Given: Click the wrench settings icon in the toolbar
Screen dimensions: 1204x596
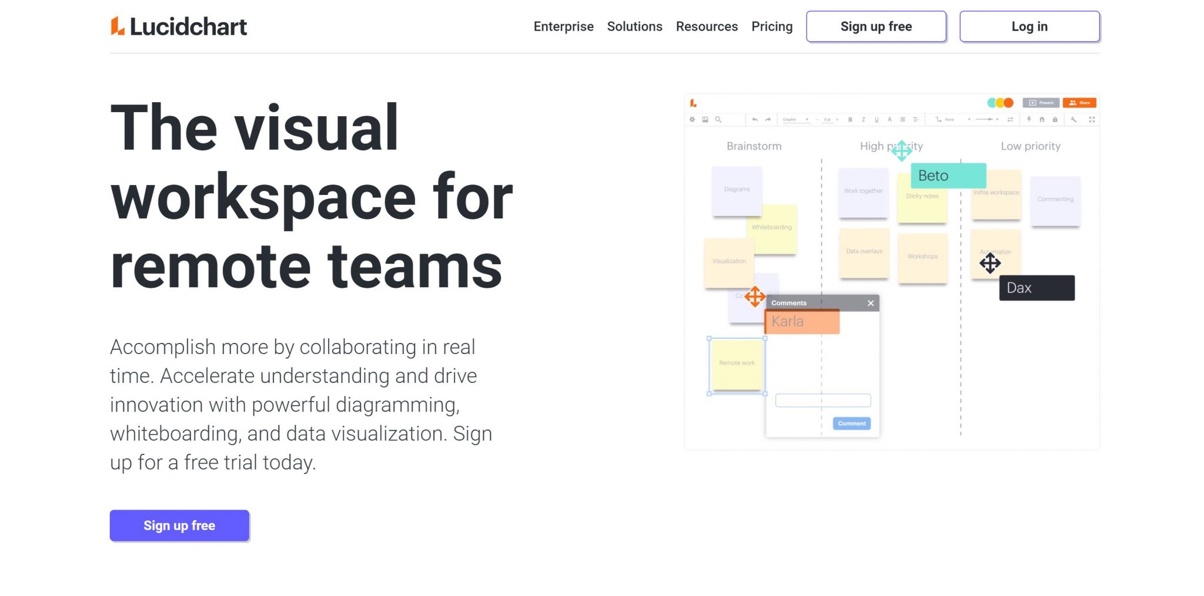Looking at the screenshot, I should tap(1073, 119).
